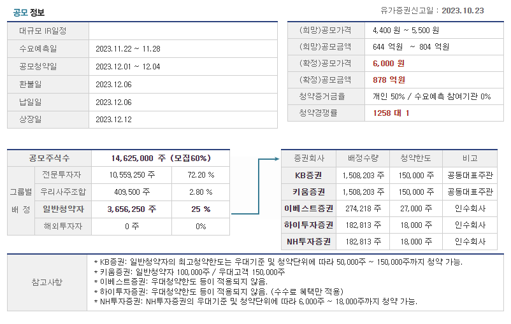Screen dimensions: 511x324
Task: Click the (희망)공모가격 label
Action: tap(325, 31)
